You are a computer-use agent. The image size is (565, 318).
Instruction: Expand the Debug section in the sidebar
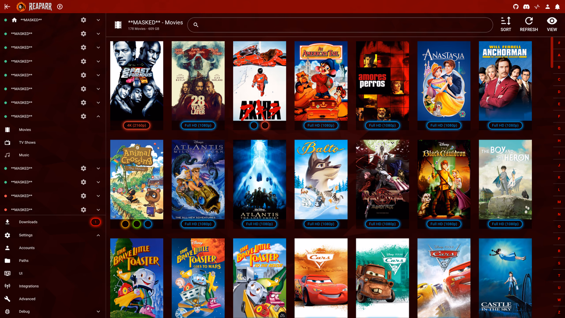click(x=98, y=311)
